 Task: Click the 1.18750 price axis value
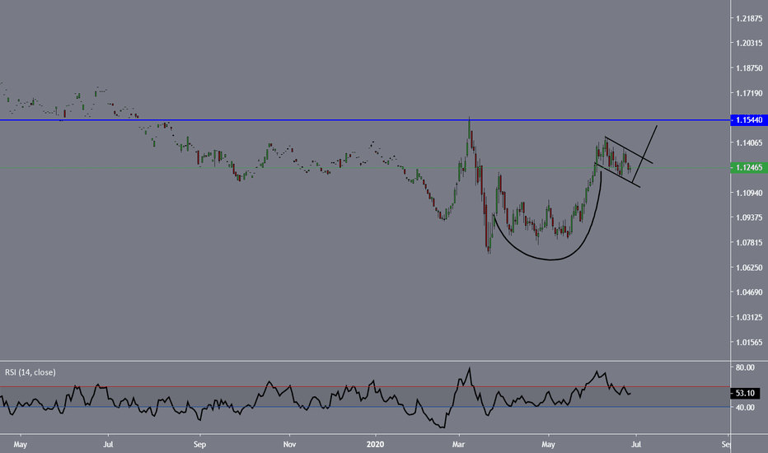(x=749, y=68)
